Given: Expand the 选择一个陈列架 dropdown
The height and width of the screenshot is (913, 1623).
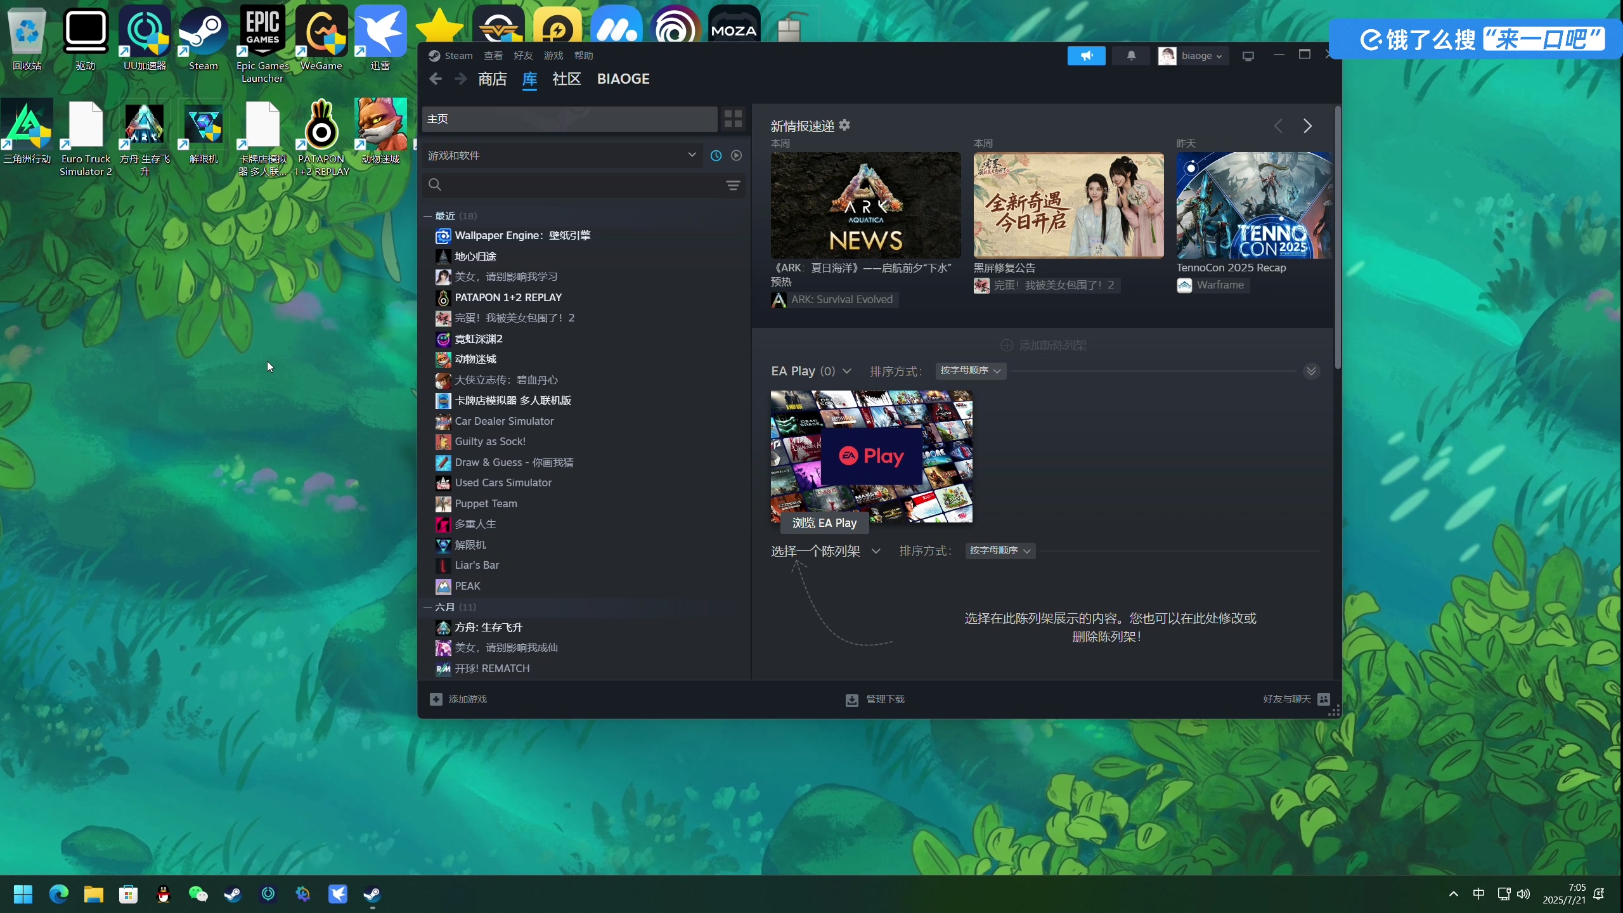Looking at the screenshot, I should pos(876,551).
